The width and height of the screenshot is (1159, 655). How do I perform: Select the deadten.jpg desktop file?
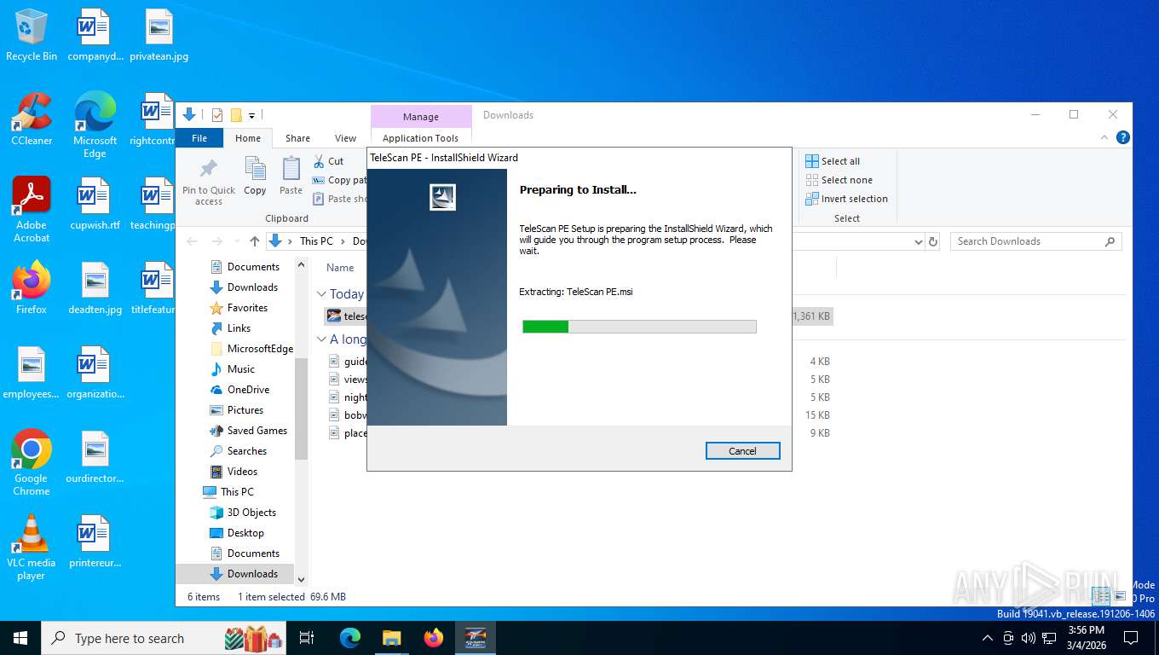point(95,288)
